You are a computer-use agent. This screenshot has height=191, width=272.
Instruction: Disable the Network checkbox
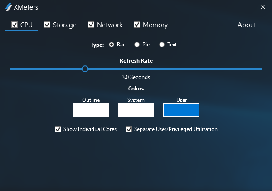point(91,25)
